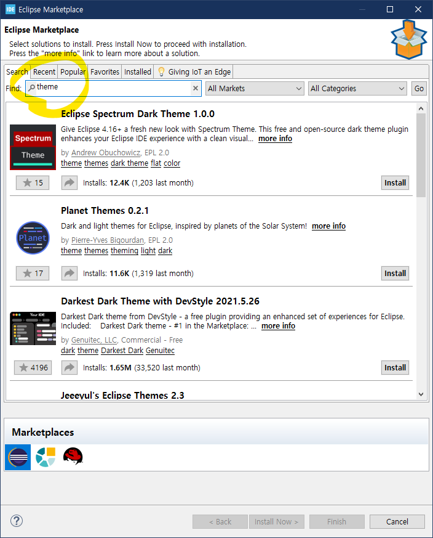Click the help question mark icon
433x538 pixels.
click(17, 521)
